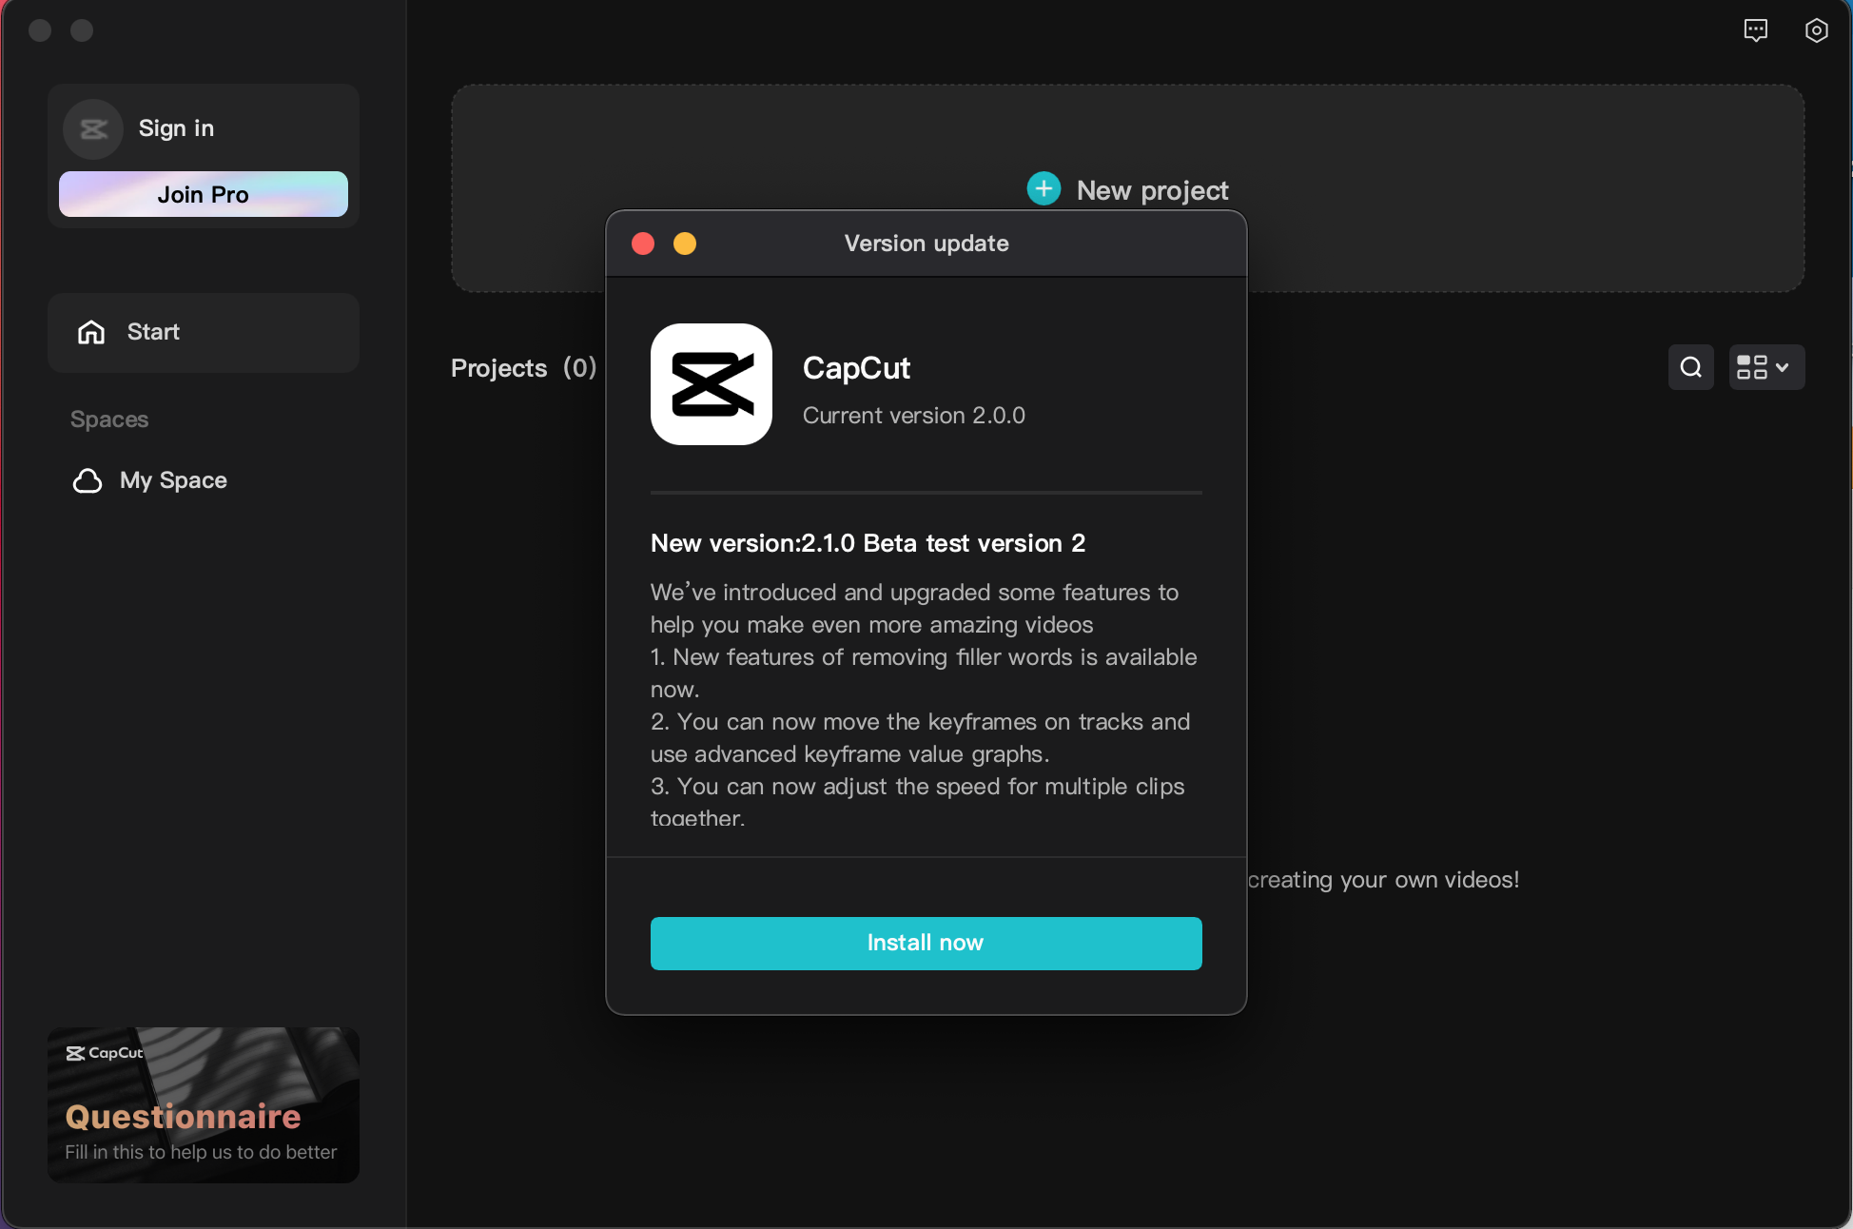Minimize the Version update dialog
This screenshot has height=1229, width=1853.
click(x=685, y=244)
